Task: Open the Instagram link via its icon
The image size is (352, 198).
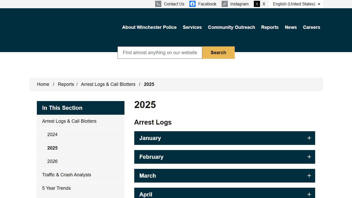Action: point(224,4)
